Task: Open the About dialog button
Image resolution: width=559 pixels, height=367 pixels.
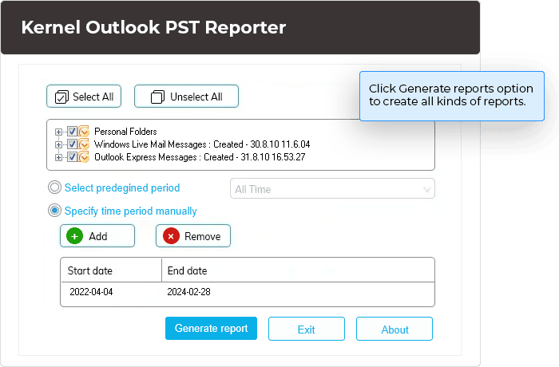Action: pyautogui.click(x=394, y=329)
